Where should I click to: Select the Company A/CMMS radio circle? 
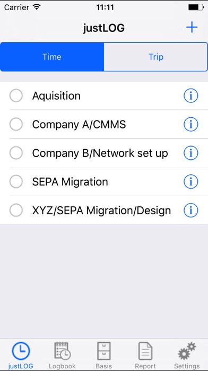[16, 124]
